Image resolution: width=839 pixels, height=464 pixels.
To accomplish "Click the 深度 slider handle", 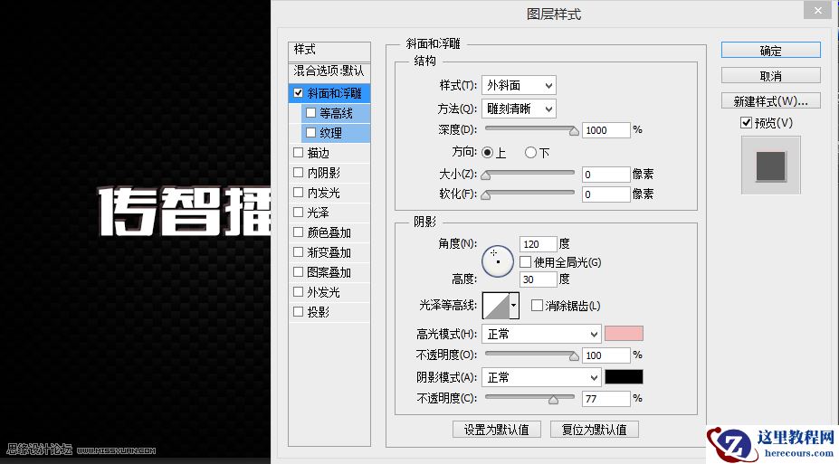I will pos(574,131).
